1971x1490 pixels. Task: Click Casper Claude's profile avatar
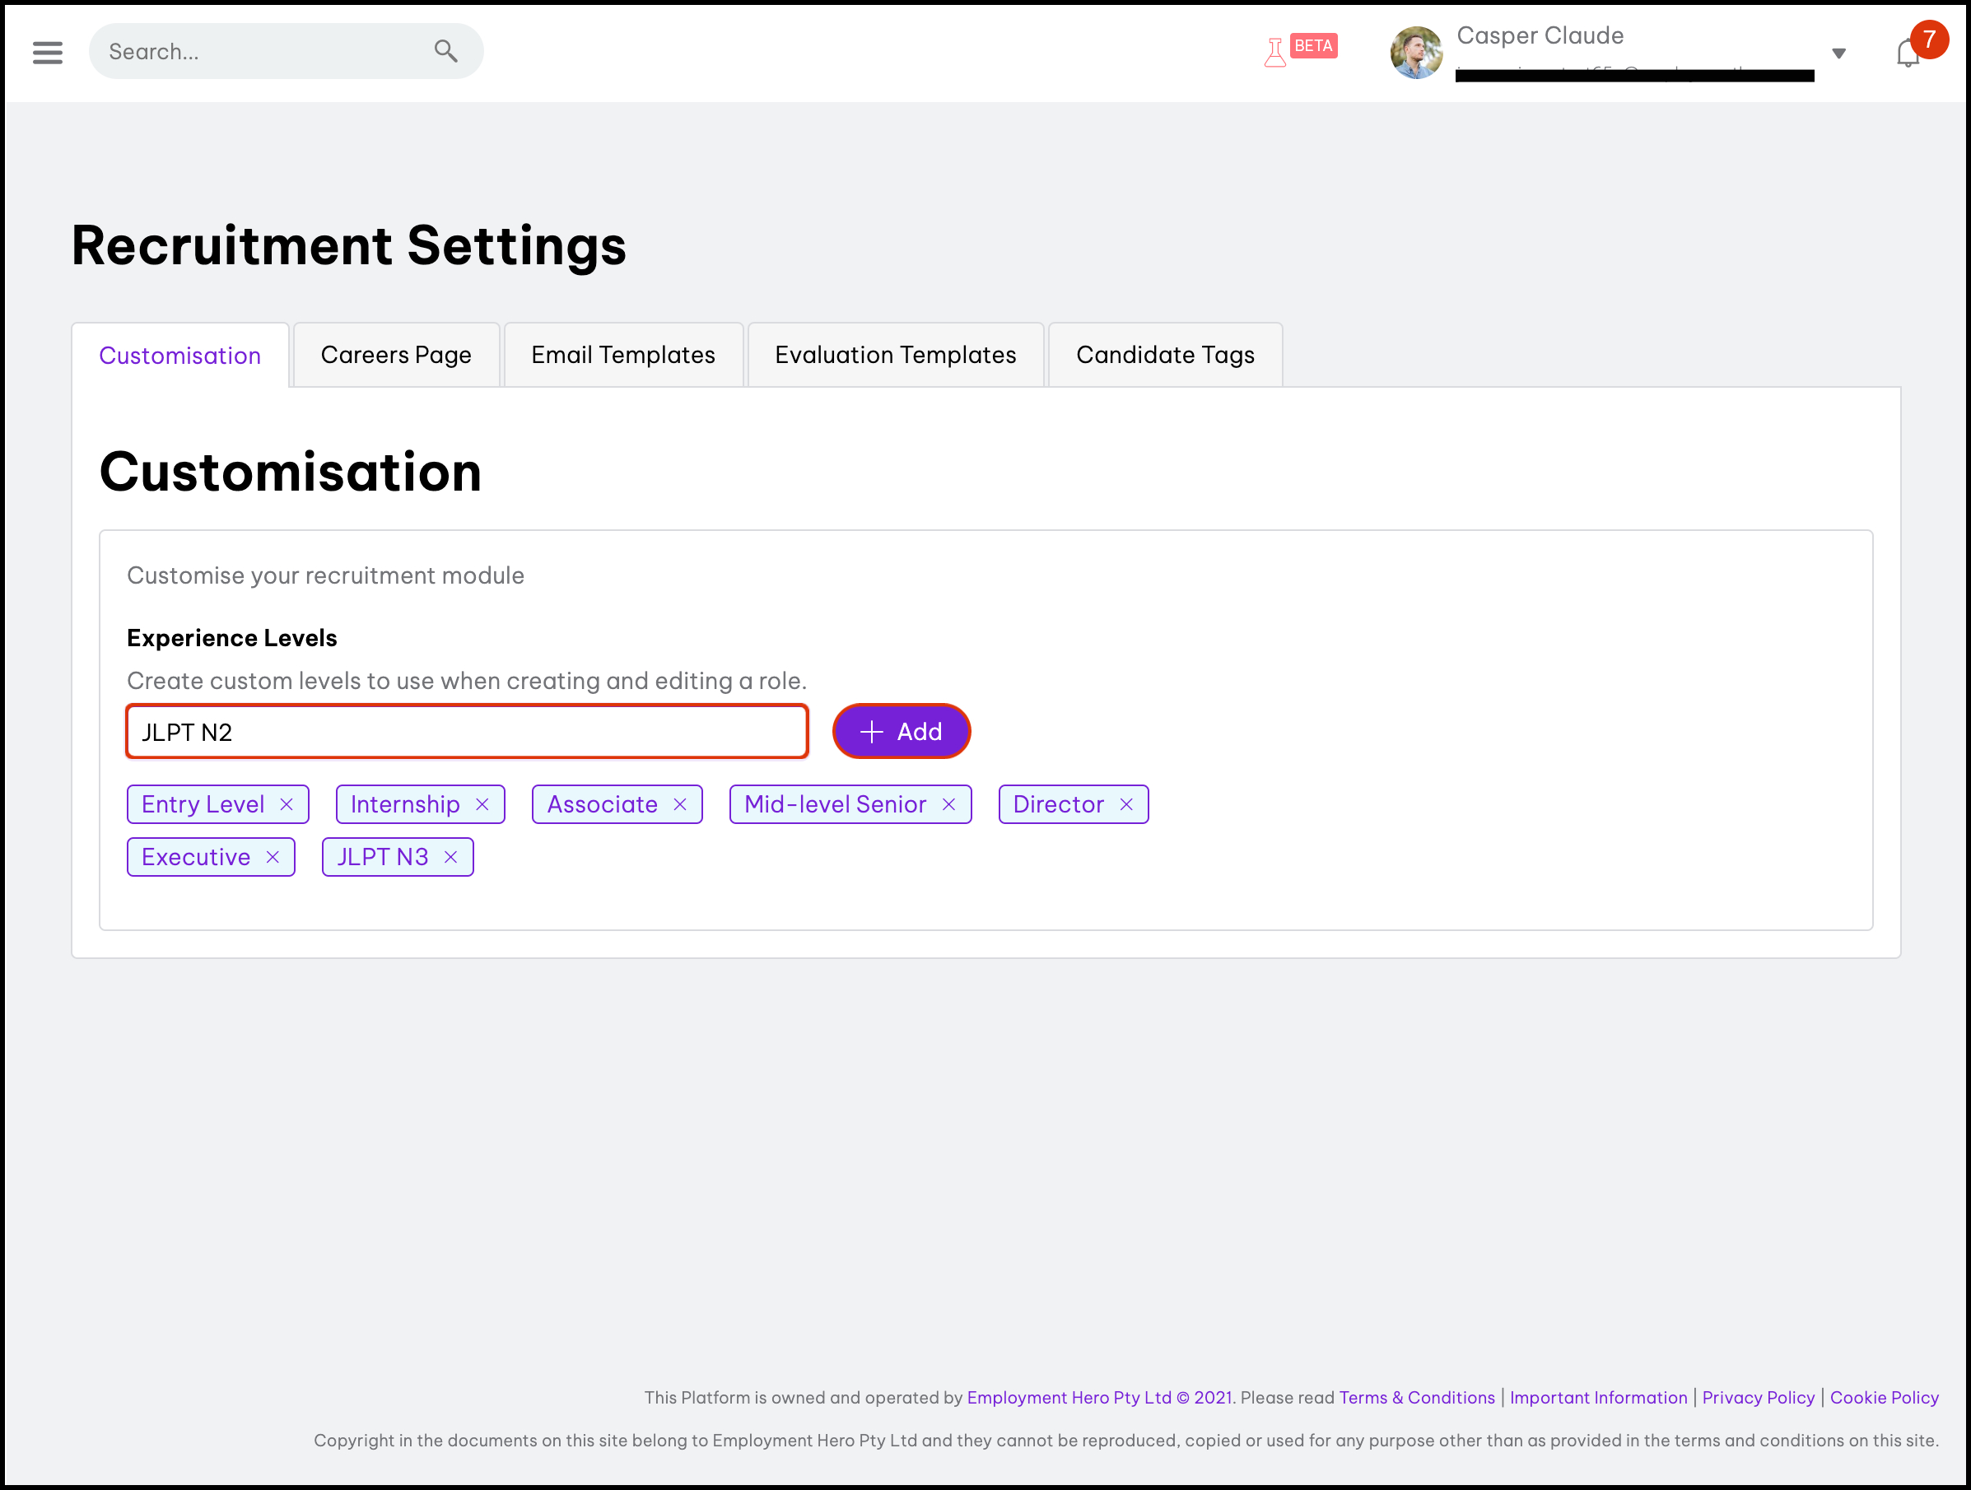1416,53
